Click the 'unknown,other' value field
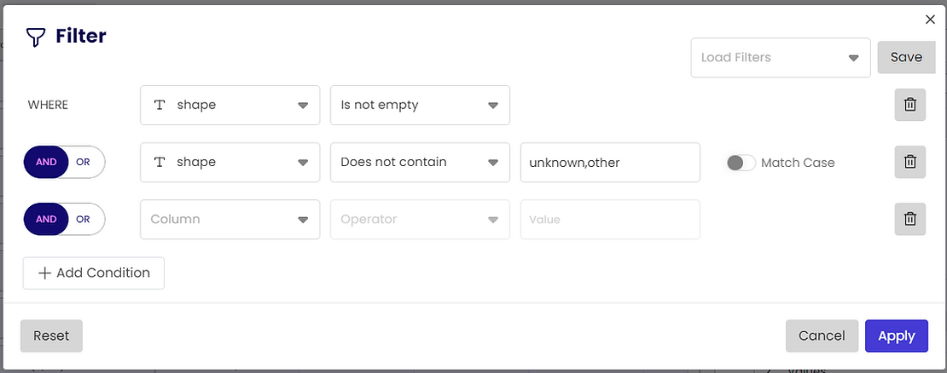 pyautogui.click(x=610, y=162)
